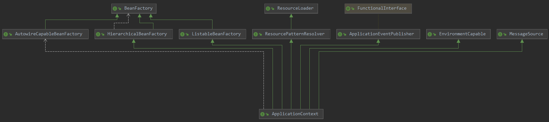Select the FunctionalInterface annotation node
This screenshot has width=549, height=122.
pyautogui.click(x=378, y=8)
